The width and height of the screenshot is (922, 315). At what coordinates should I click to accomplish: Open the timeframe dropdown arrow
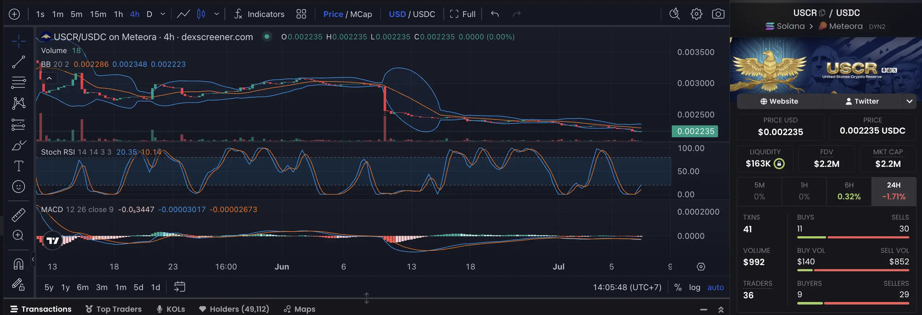tap(163, 14)
